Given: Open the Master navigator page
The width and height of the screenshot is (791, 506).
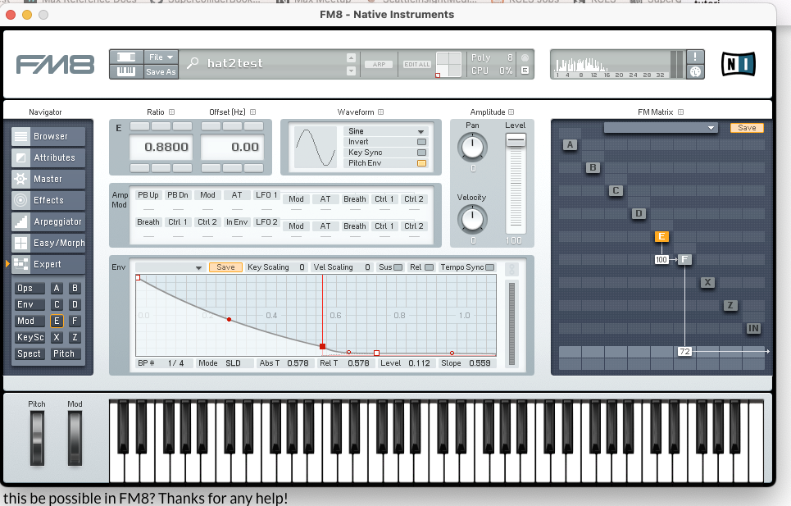Looking at the screenshot, I should coord(48,179).
